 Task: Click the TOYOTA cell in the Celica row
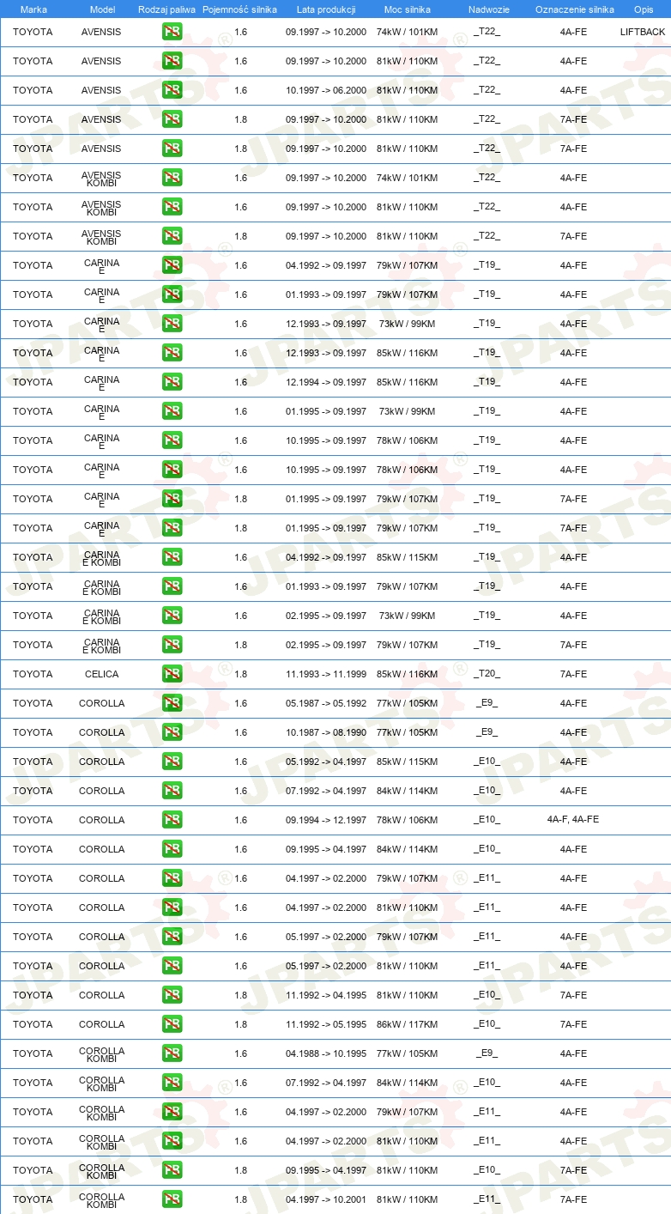pos(33,674)
